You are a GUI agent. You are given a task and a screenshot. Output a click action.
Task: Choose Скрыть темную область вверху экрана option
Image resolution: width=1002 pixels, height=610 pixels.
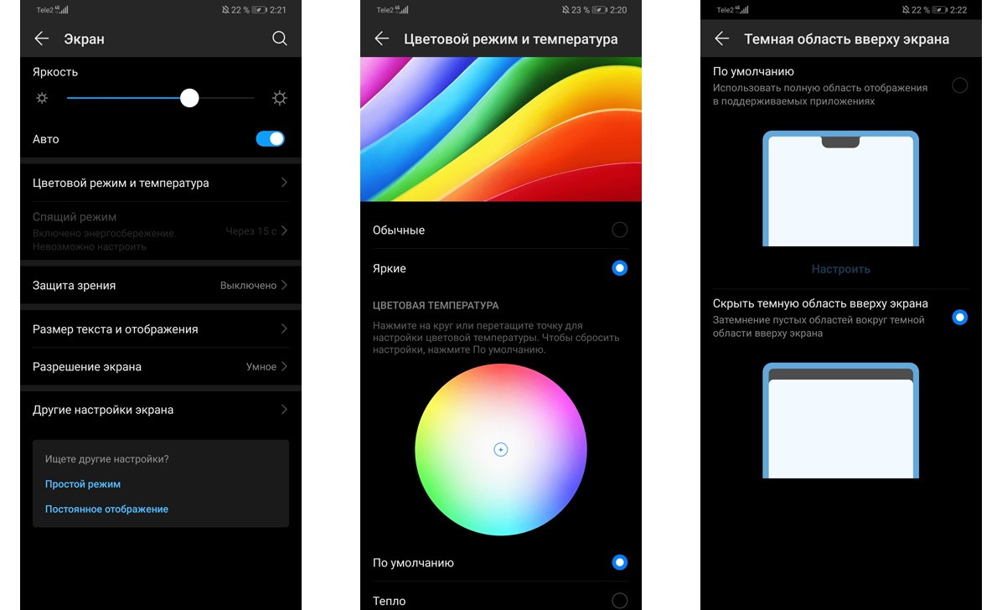click(959, 317)
